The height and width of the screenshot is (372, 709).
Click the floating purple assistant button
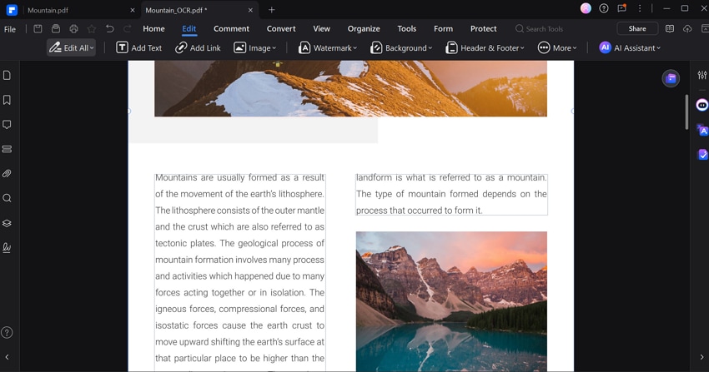[671, 78]
